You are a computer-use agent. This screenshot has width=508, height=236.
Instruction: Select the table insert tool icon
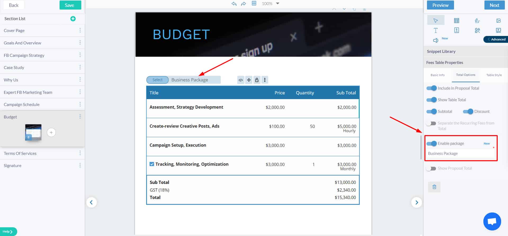[x=457, y=21]
